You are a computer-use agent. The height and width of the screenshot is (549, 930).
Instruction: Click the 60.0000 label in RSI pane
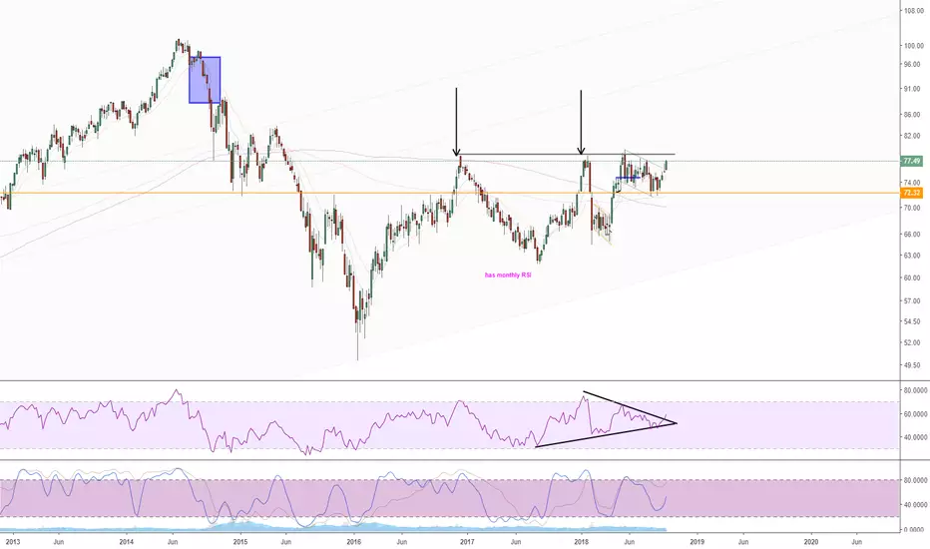pos(915,413)
